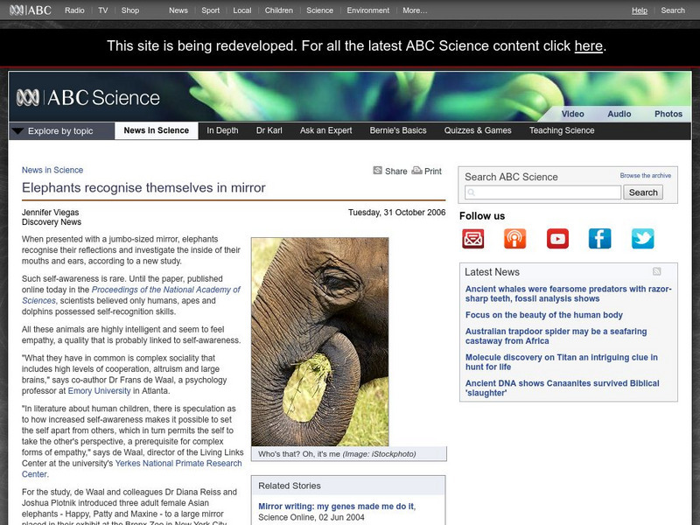Open the Twitter icon under Follow us
The width and height of the screenshot is (700, 525).
coord(642,237)
